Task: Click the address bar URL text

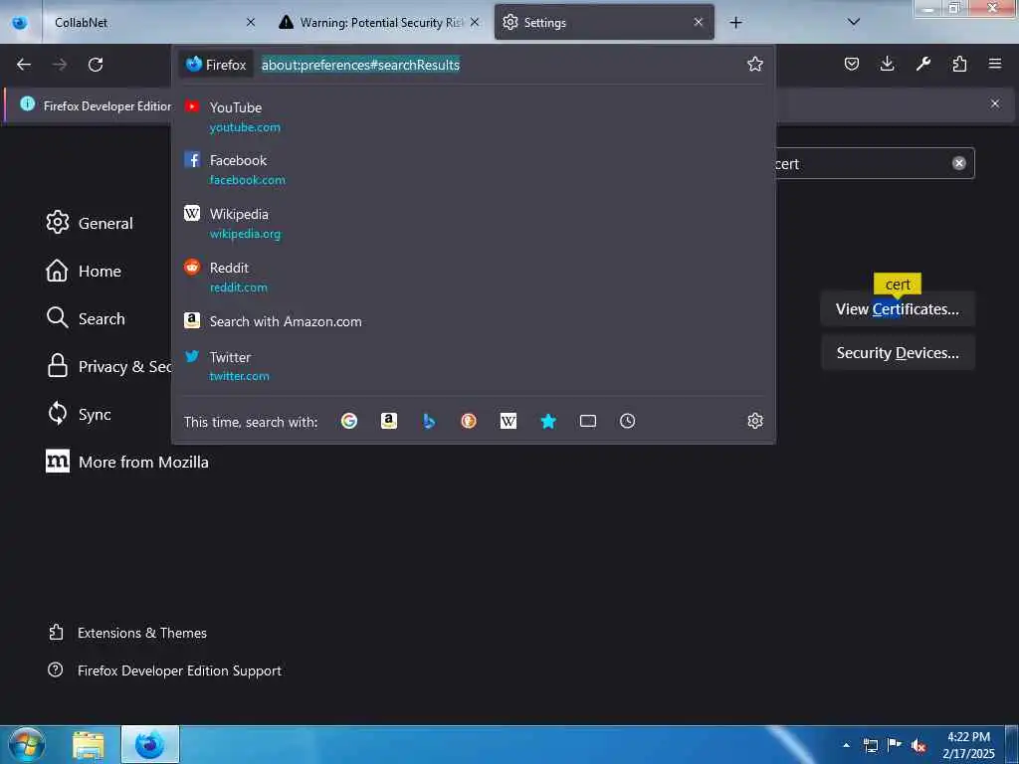Action: (x=360, y=65)
